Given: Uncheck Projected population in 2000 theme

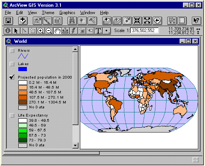Looking at the screenshot, I should (12, 77).
